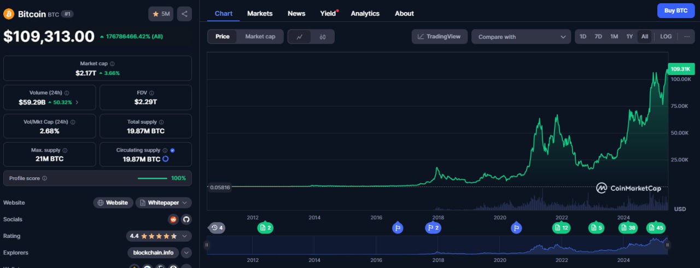The height and width of the screenshot is (268, 700).
Task: Click the 109.31K current price label
Action: (680, 69)
